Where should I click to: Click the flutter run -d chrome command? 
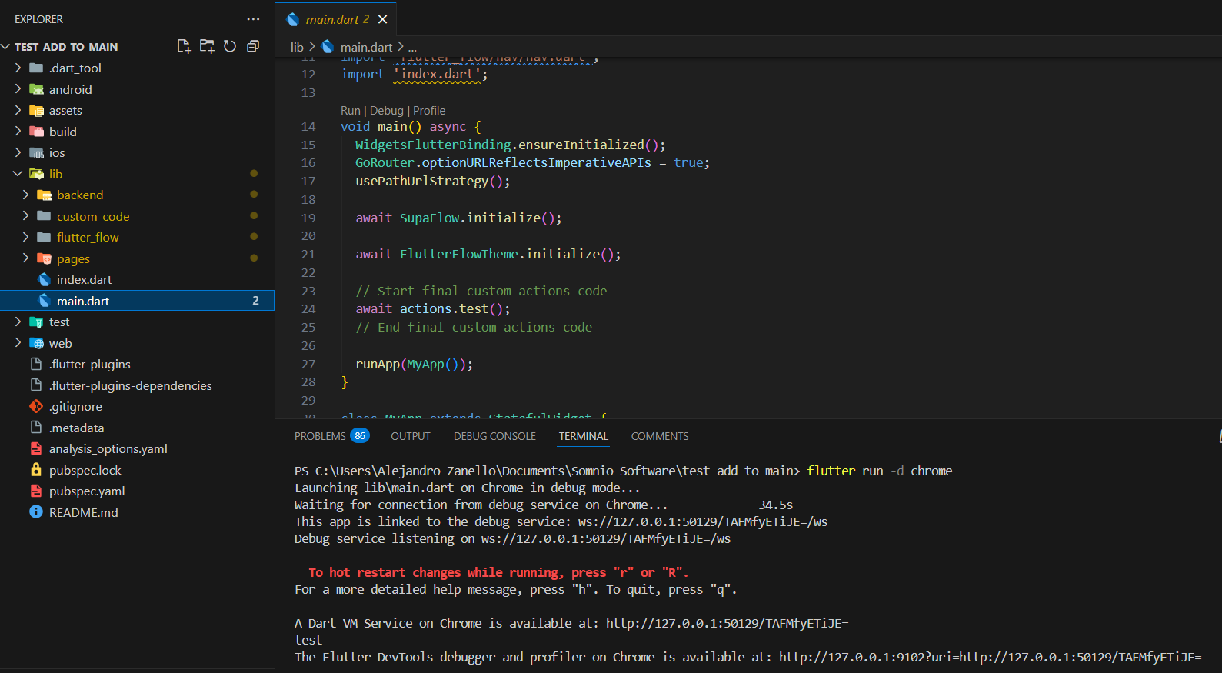click(880, 471)
